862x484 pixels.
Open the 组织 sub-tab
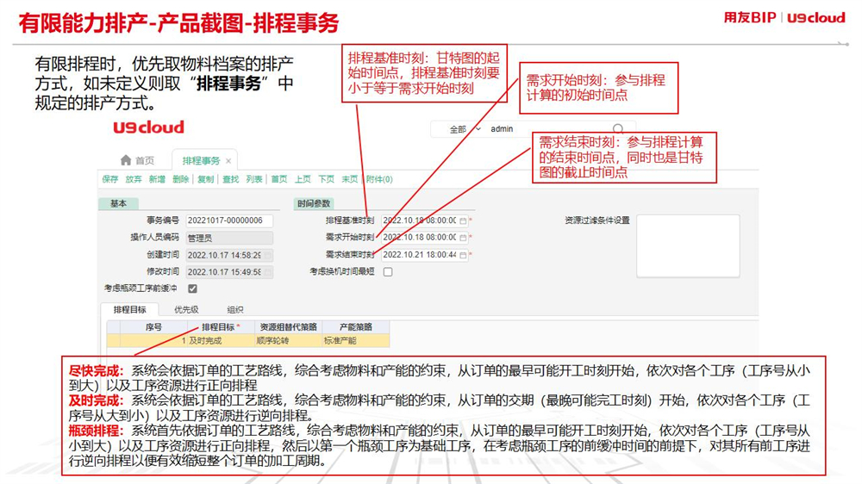pos(235,309)
